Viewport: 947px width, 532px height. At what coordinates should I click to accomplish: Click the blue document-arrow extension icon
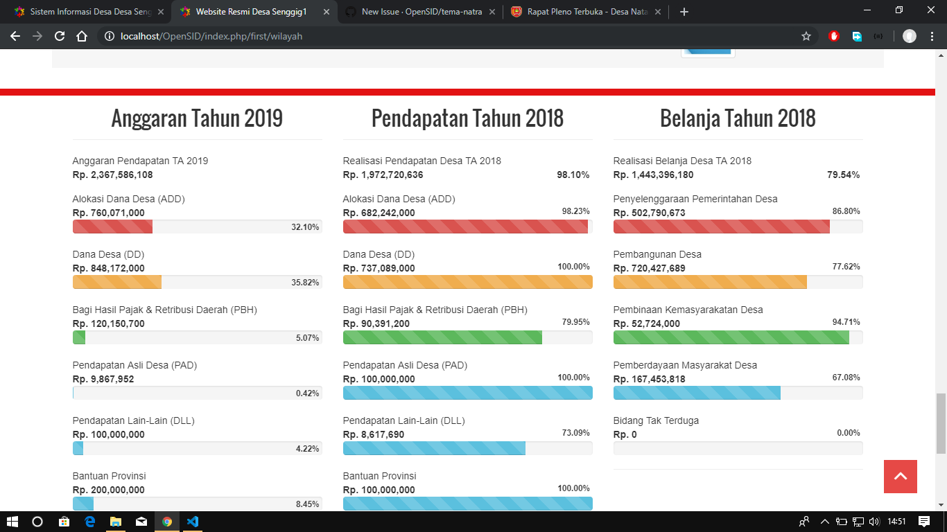(x=857, y=35)
